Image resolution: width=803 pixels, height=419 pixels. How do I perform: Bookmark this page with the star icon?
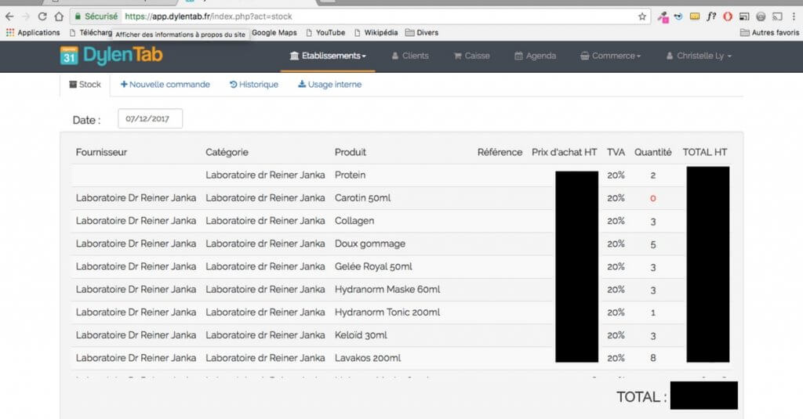click(642, 16)
